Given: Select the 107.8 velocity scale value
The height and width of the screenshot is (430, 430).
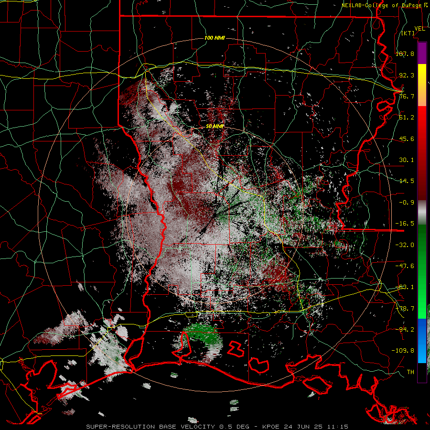Looking at the screenshot, I should click(x=405, y=54).
